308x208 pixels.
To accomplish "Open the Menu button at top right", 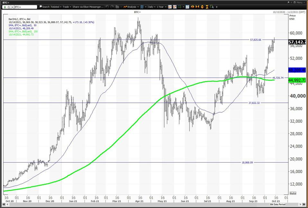I will coord(299,2).
